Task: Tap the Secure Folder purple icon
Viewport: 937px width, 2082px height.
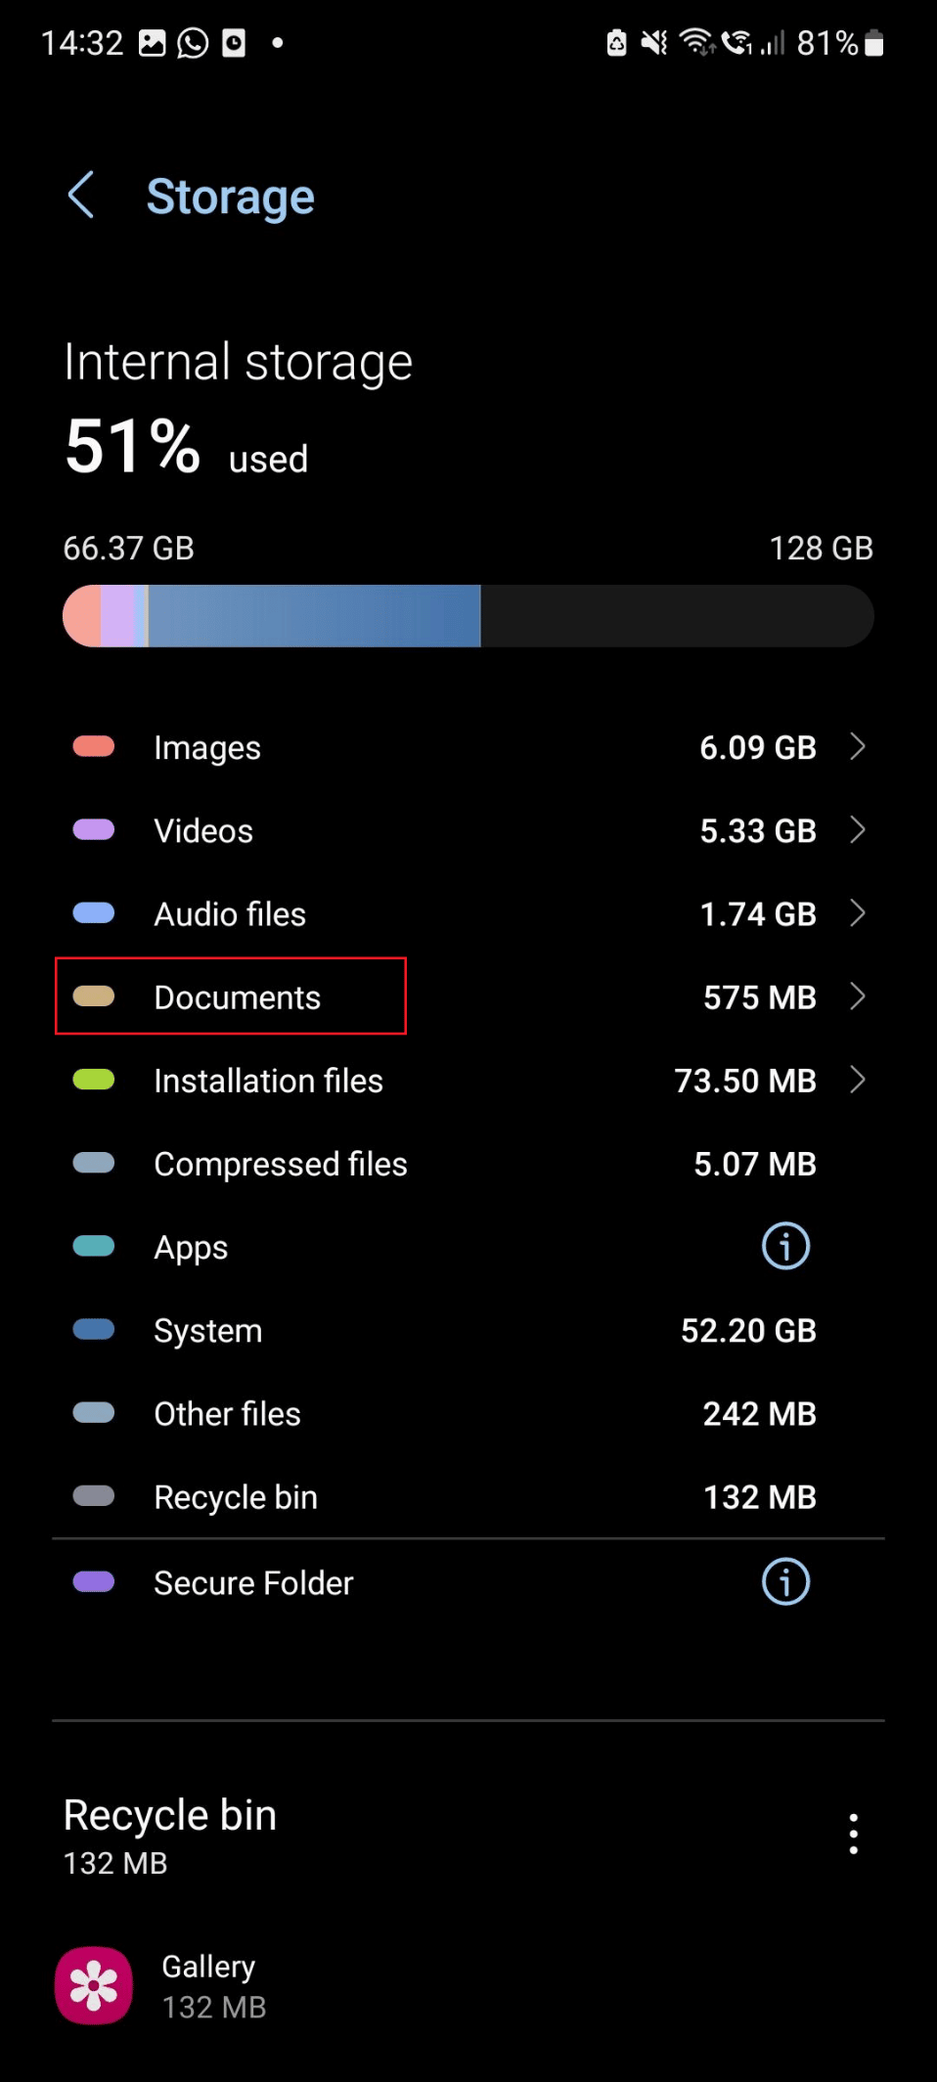Action: point(94,1581)
